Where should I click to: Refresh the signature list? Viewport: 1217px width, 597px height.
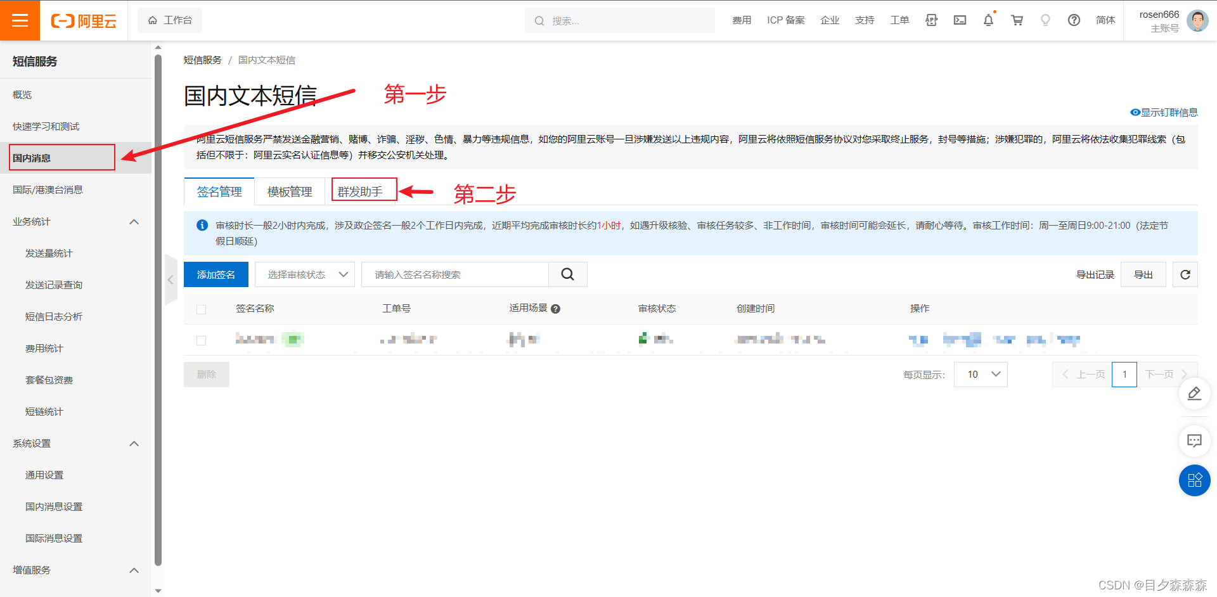[x=1185, y=274]
